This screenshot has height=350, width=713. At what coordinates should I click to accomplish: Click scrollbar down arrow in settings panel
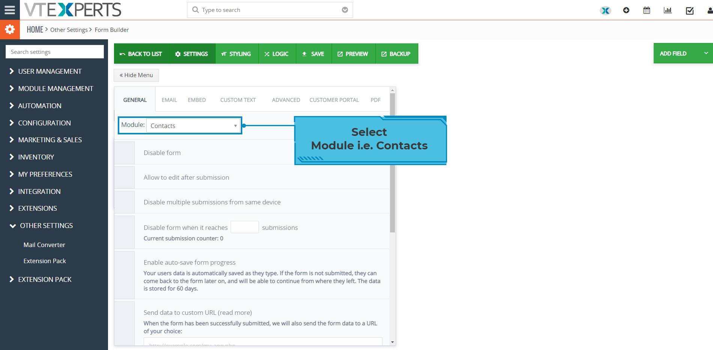[392, 342]
